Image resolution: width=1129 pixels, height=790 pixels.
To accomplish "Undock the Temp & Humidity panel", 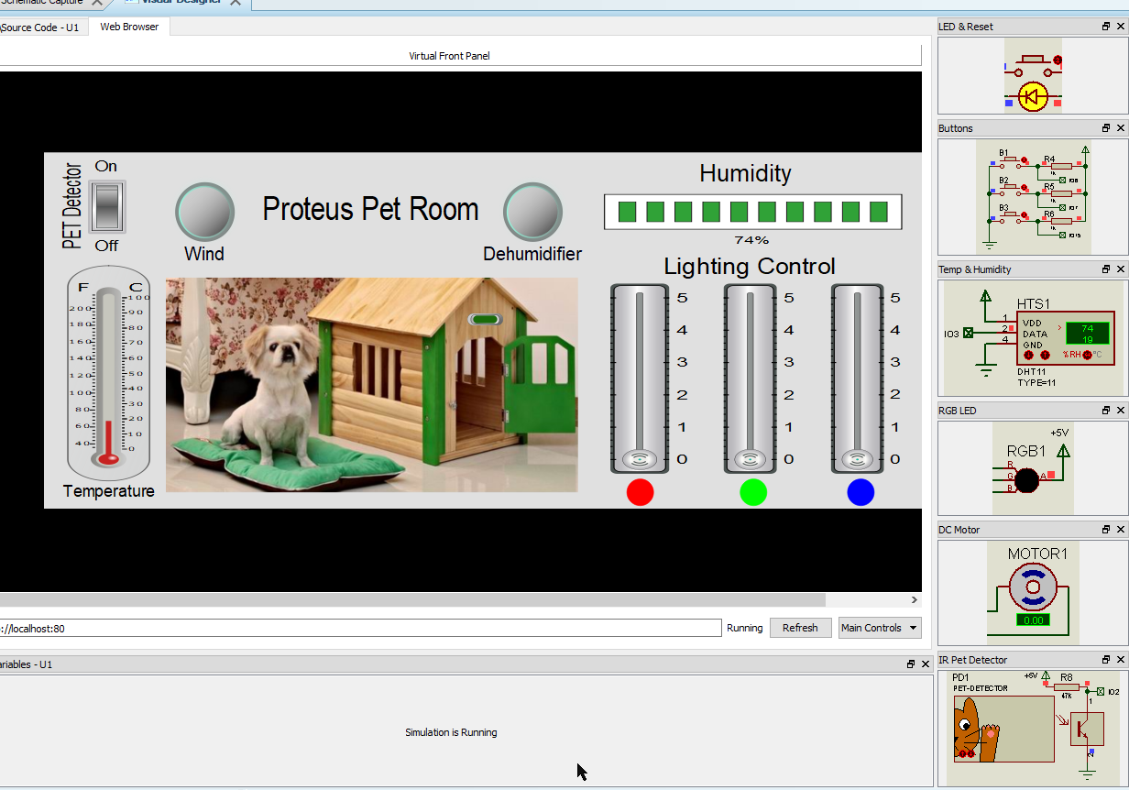I will pos(1107,269).
